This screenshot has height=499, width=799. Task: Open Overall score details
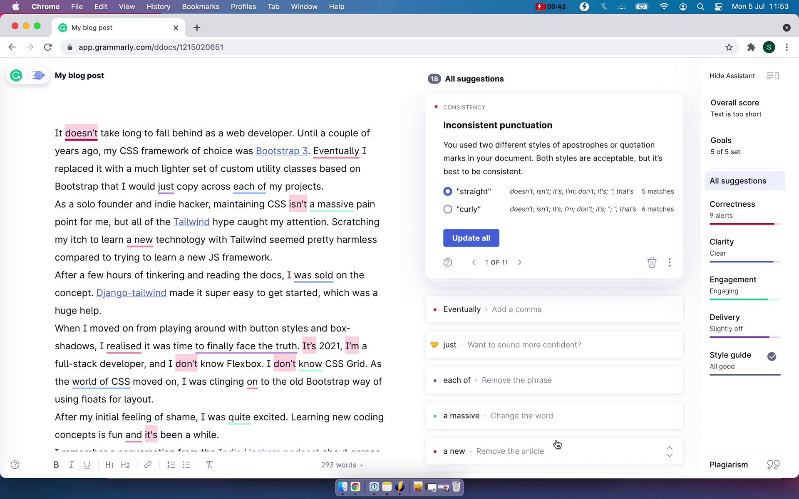click(736, 108)
